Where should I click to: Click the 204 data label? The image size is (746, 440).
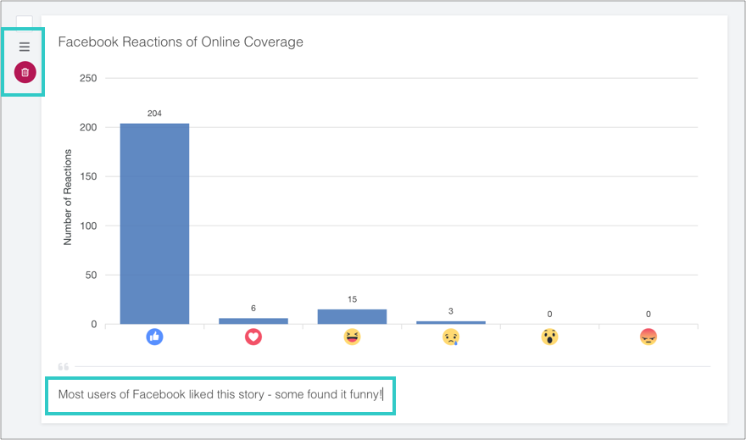(154, 114)
